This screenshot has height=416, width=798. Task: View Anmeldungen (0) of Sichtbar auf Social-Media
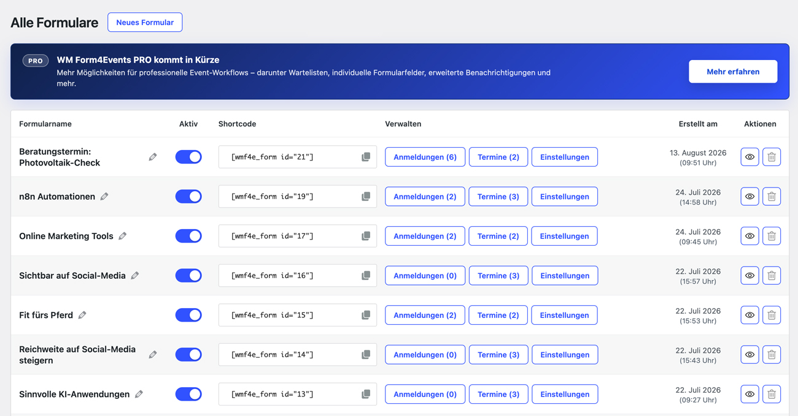[x=425, y=276]
